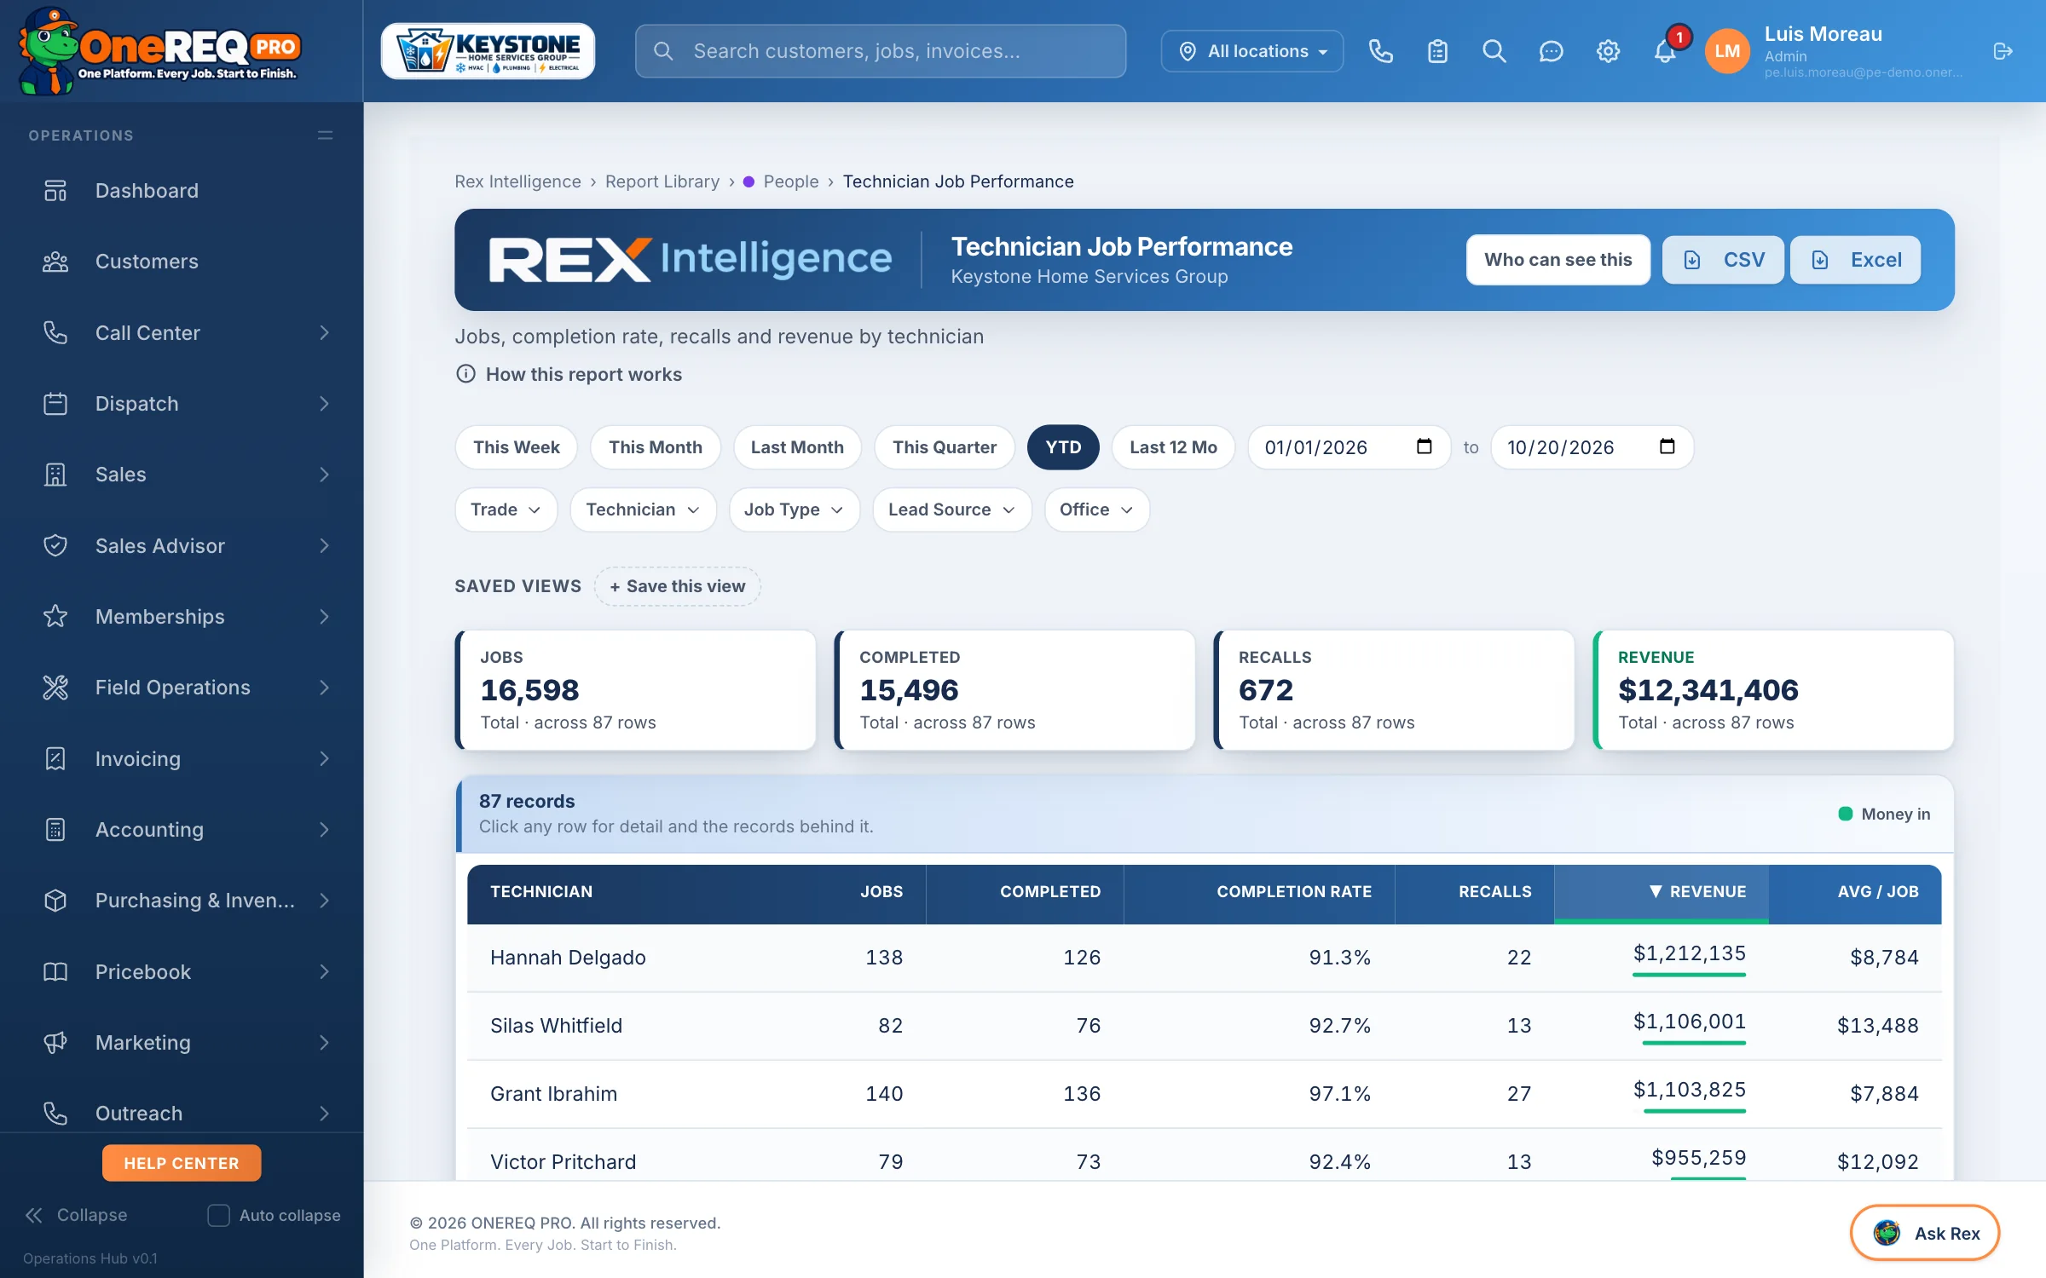Select the Last 12 Mo date range

click(x=1173, y=447)
